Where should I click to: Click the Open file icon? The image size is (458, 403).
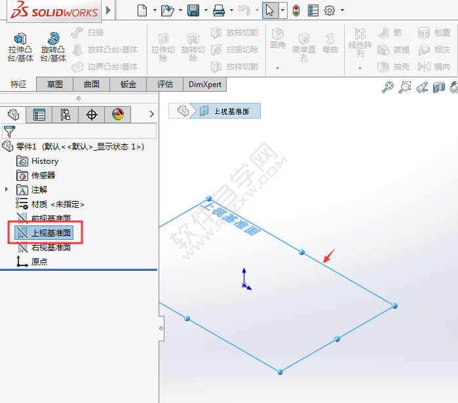[167, 10]
